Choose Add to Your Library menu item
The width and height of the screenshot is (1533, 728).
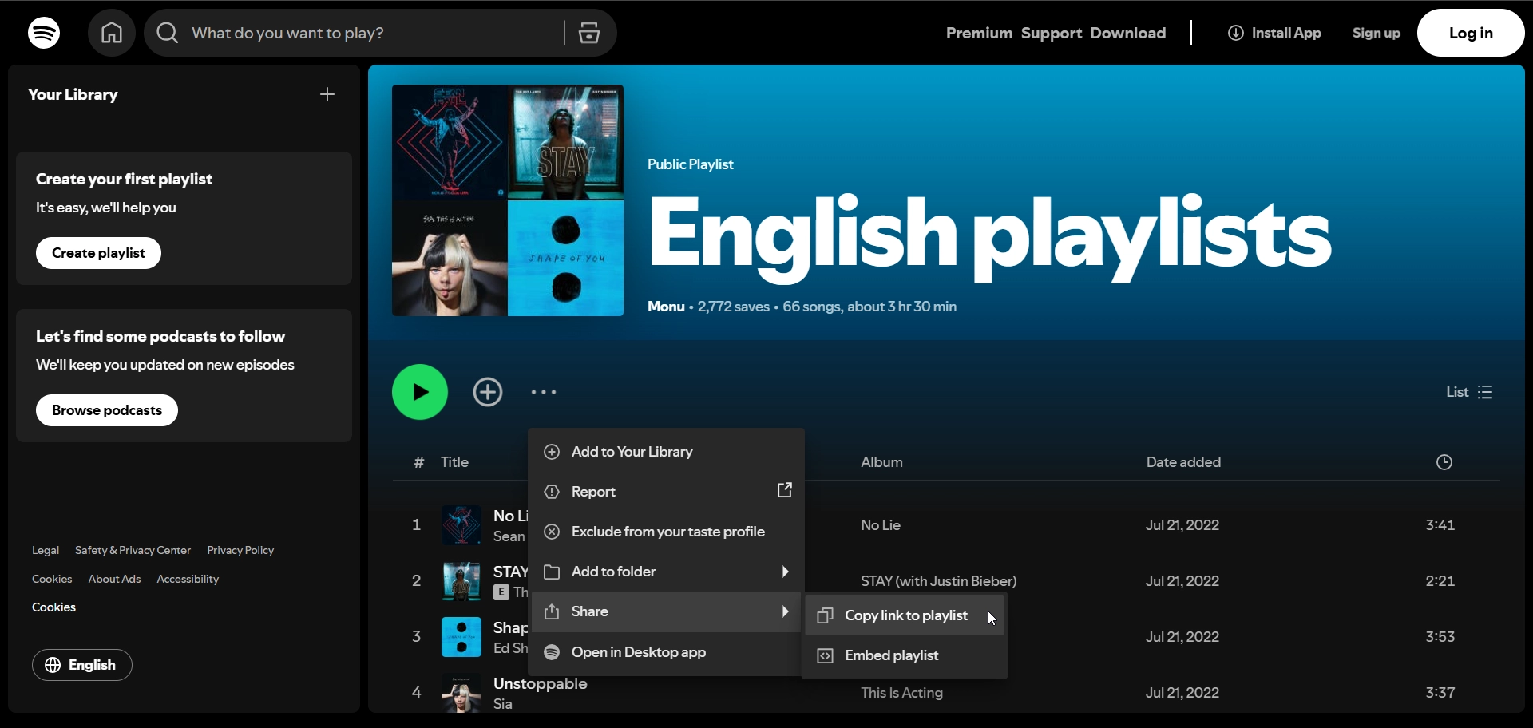coord(632,452)
